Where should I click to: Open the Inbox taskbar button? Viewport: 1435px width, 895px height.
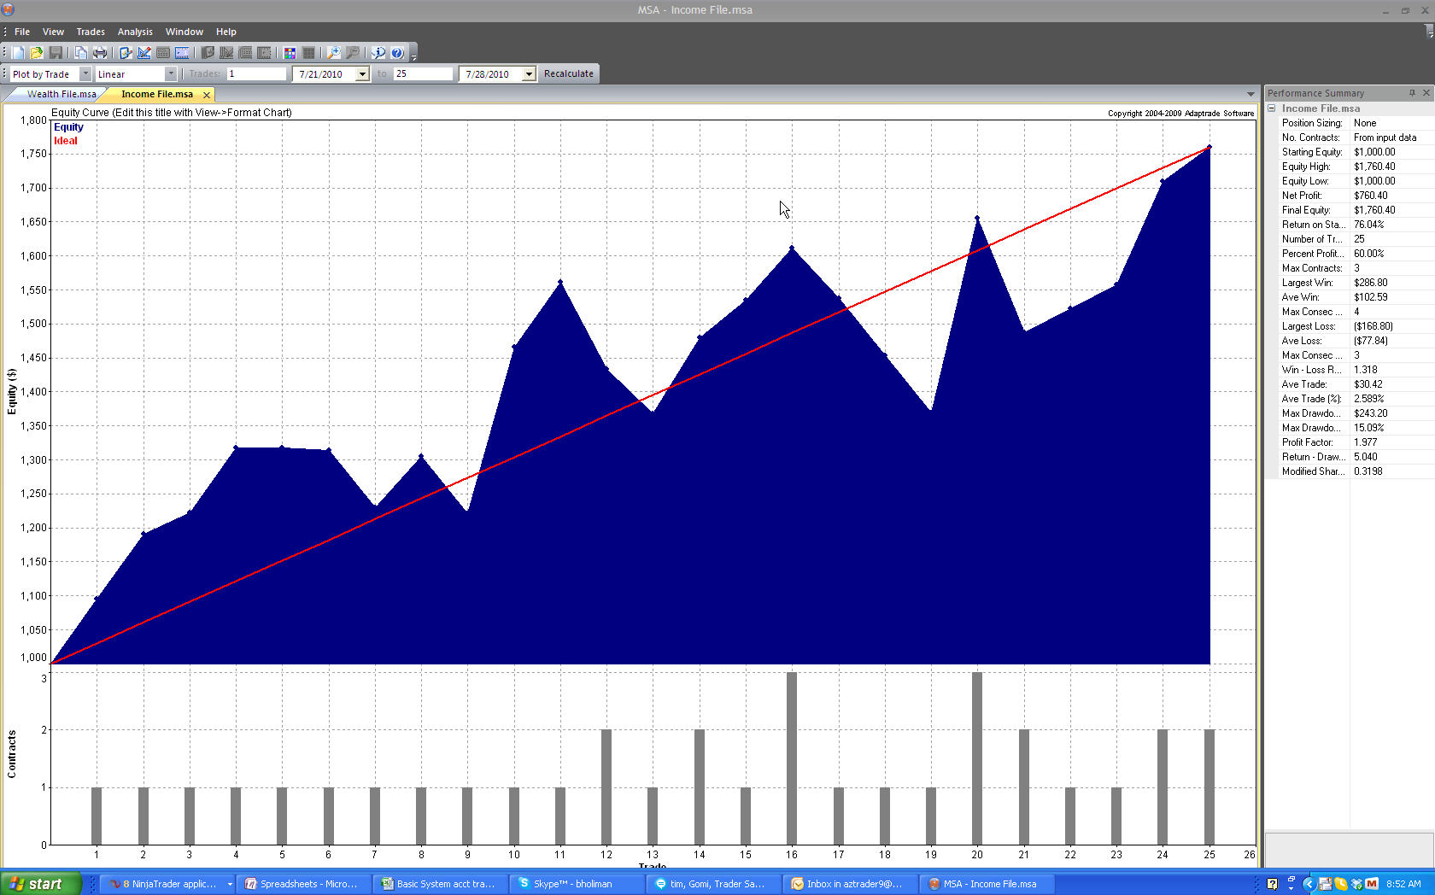pyautogui.click(x=849, y=884)
